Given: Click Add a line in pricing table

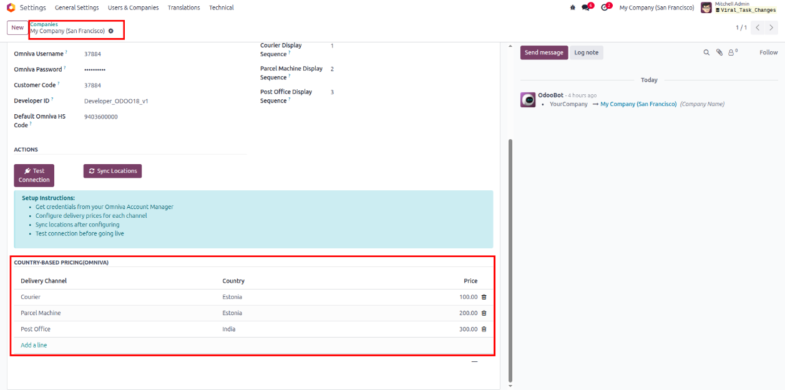Looking at the screenshot, I should point(34,345).
